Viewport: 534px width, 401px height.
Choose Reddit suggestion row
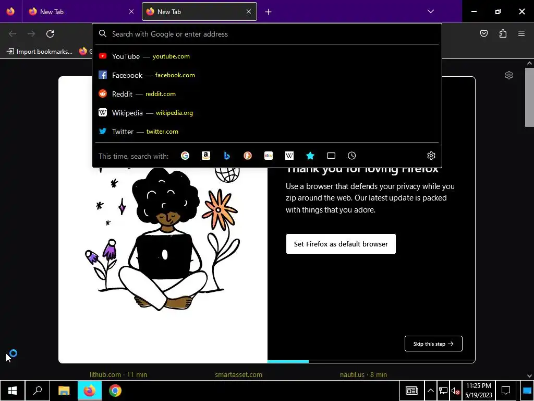tap(267, 94)
